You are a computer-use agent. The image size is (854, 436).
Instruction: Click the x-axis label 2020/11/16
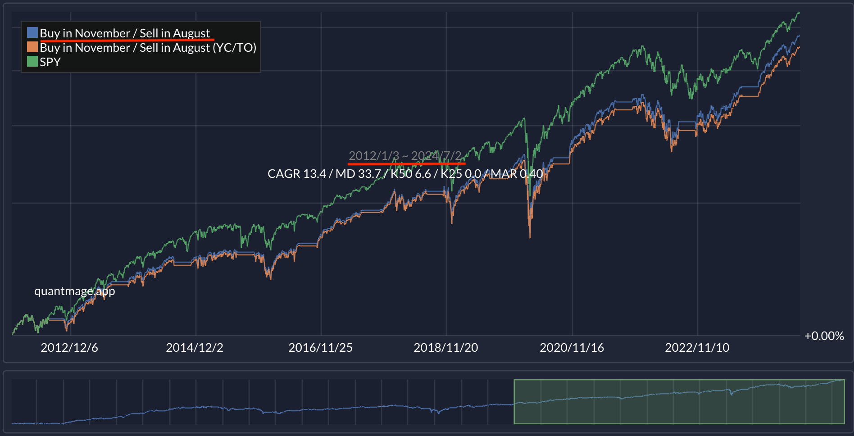[x=572, y=347]
